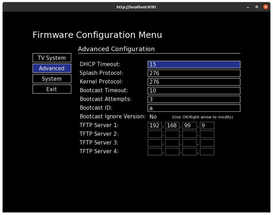Select TFTP Server 4 second octet box
The height and width of the screenshot is (215, 273).
[172, 152]
